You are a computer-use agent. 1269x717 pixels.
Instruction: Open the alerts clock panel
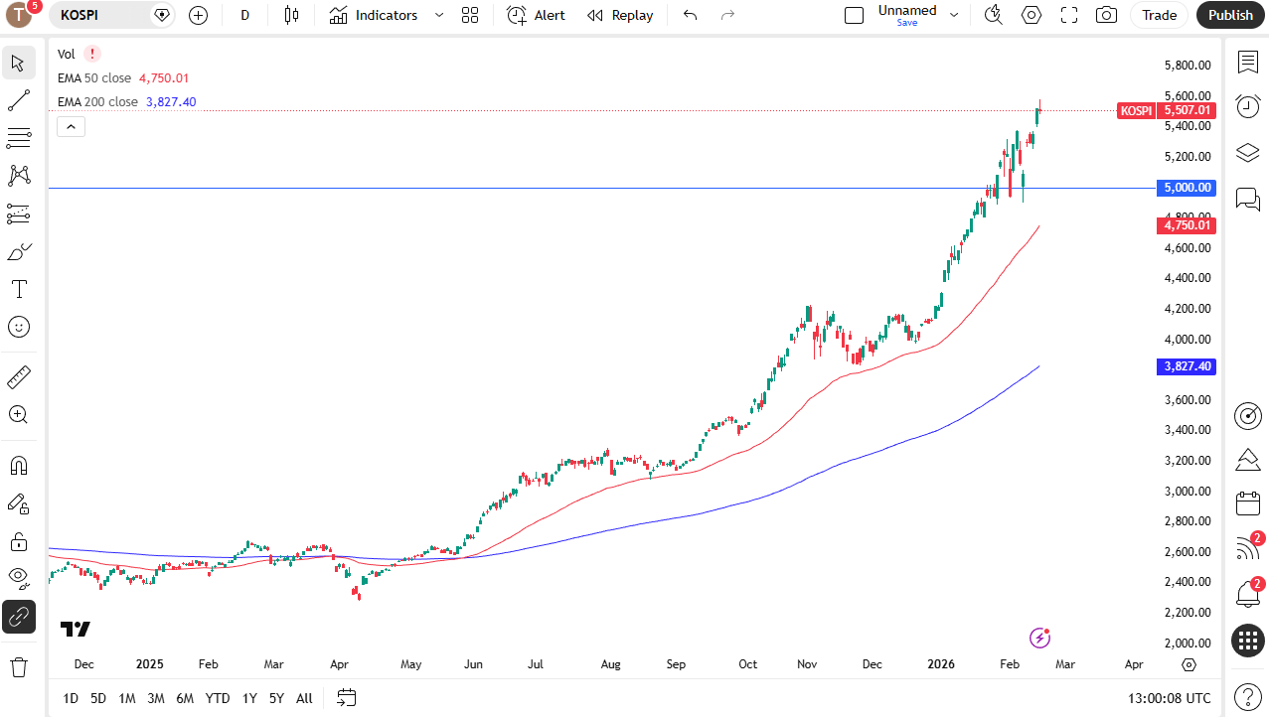click(x=1248, y=106)
